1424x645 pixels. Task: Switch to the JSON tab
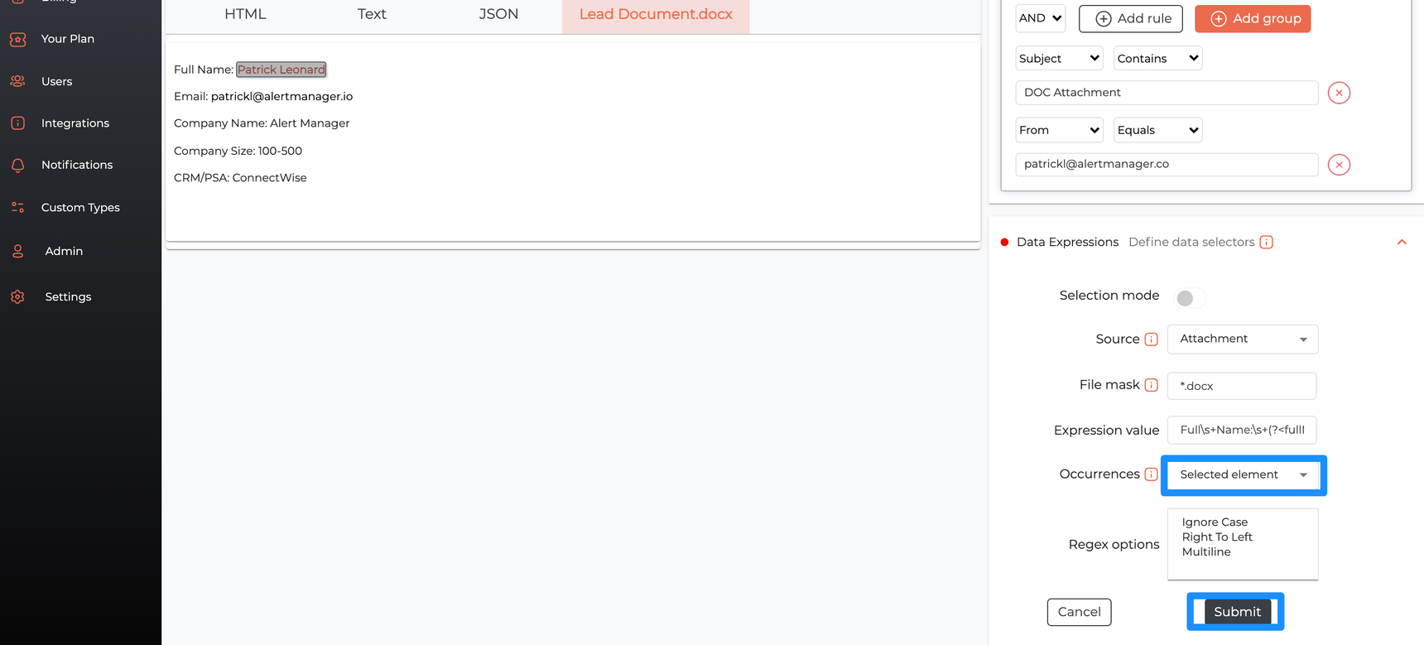[498, 15]
